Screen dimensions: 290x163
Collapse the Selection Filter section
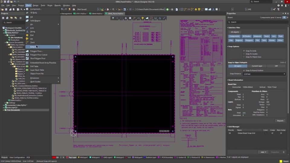click(x=228, y=28)
